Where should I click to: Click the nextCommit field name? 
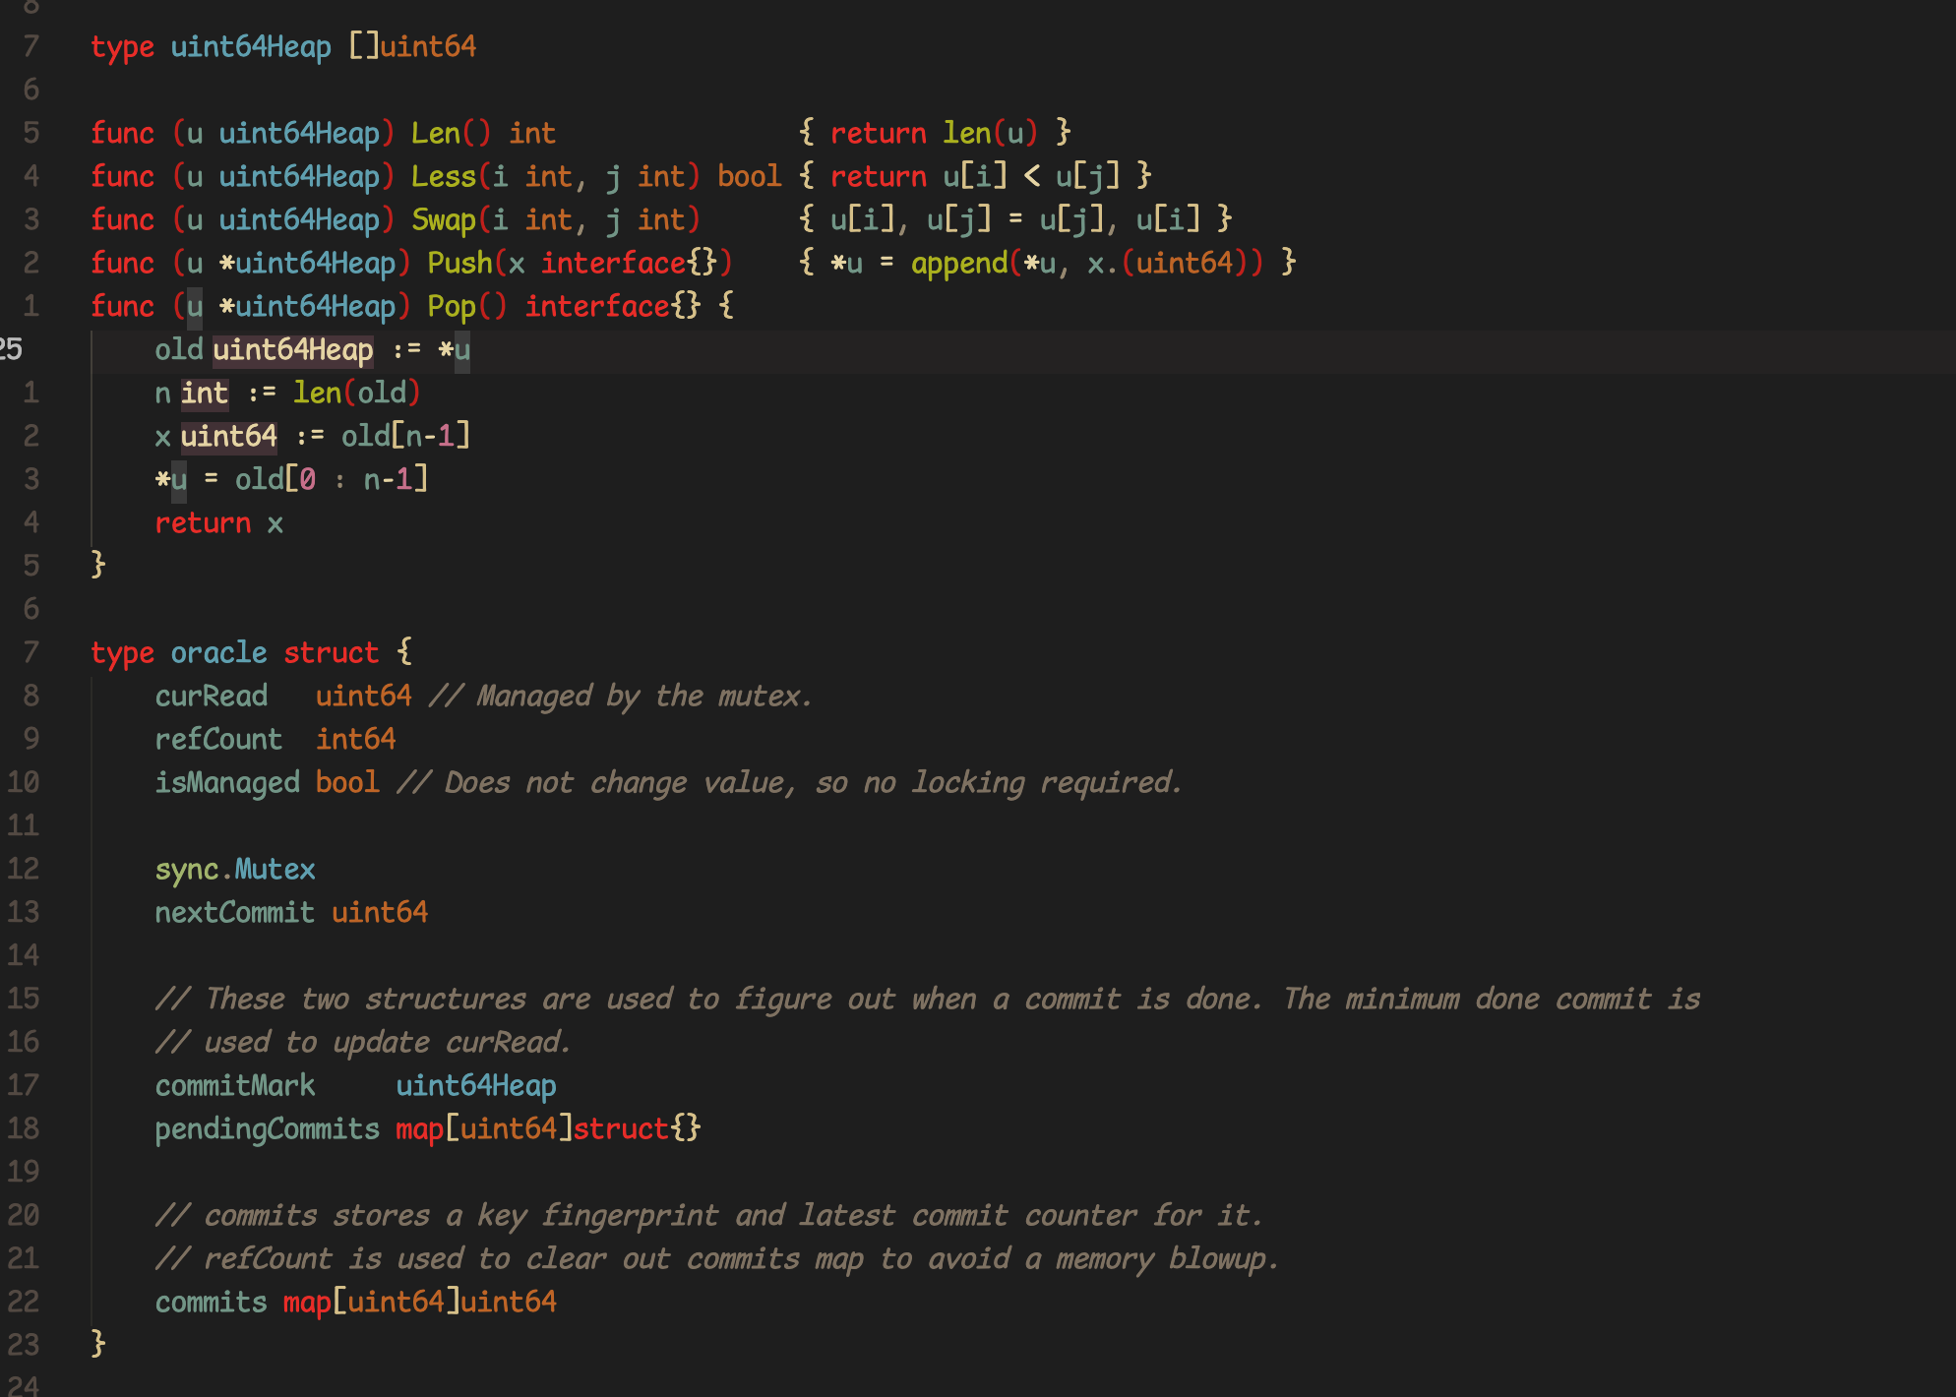coord(234,913)
